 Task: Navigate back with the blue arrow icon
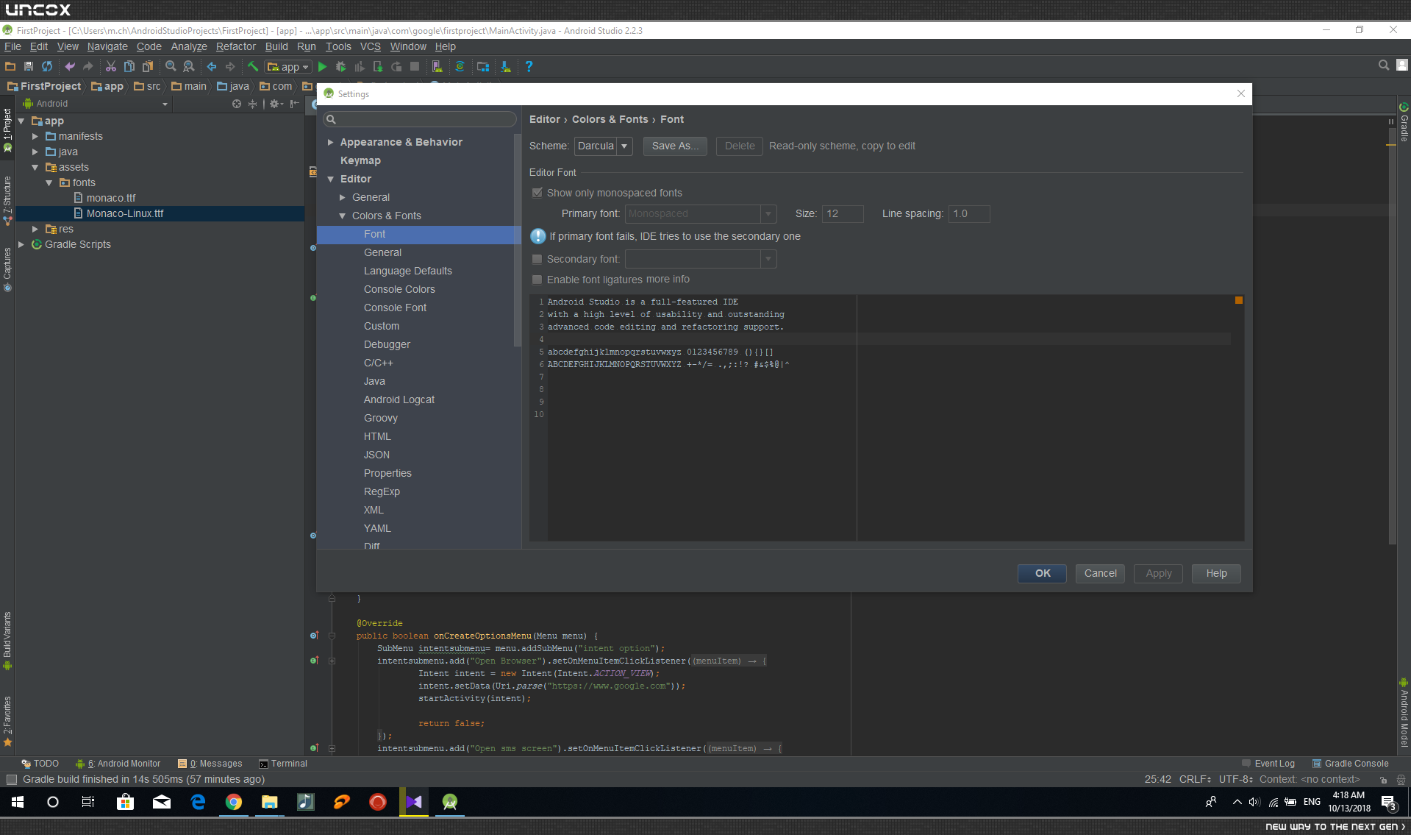[x=212, y=66]
